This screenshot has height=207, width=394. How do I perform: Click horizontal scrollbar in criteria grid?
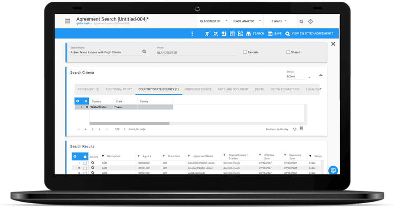129,123
